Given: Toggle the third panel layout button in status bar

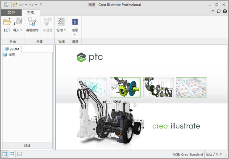Looking at the screenshot, I should (19, 154).
